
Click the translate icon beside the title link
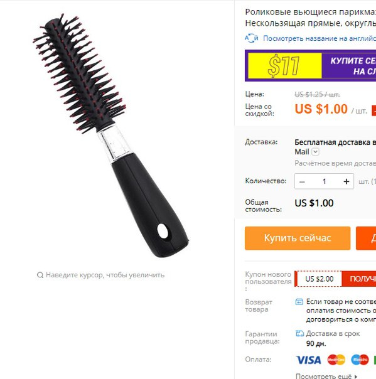pos(251,38)
